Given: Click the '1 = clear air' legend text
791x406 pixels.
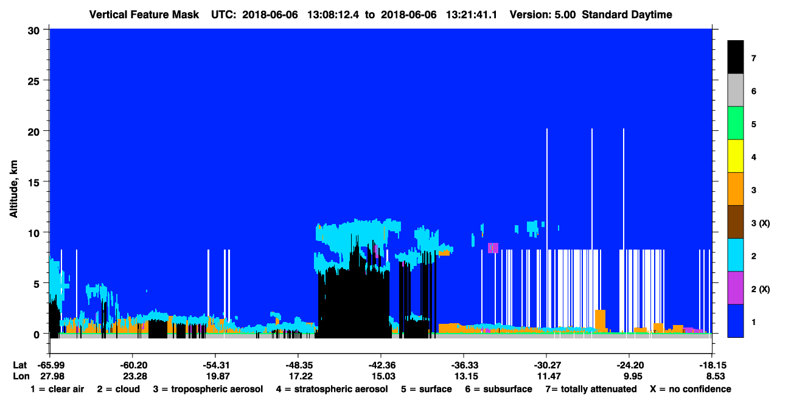Looking at the screenshot, I should point(57,389).
